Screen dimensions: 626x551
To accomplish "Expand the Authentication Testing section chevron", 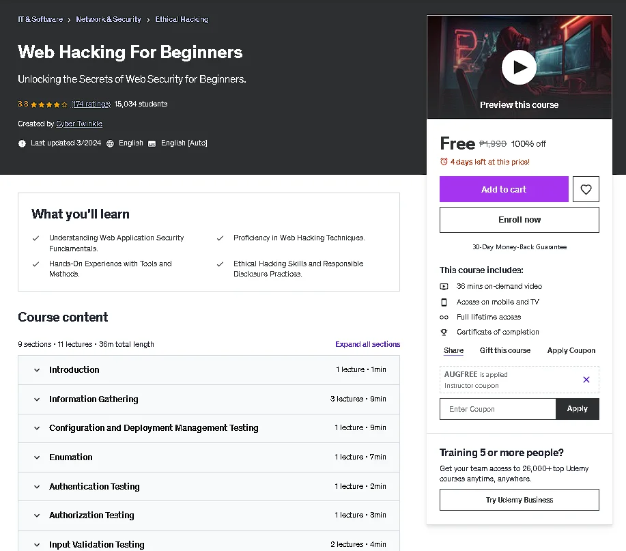I will click(x=37, y=487).
